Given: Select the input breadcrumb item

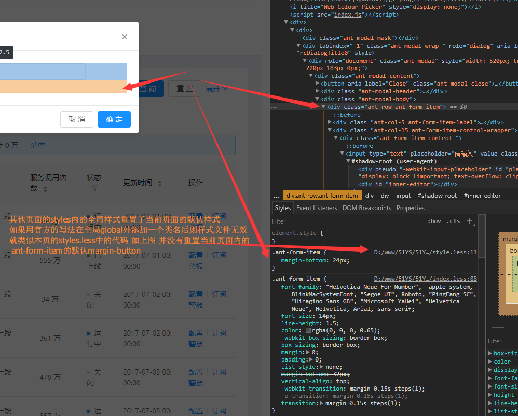Looking at the screenshot, I should click(403, 196).
